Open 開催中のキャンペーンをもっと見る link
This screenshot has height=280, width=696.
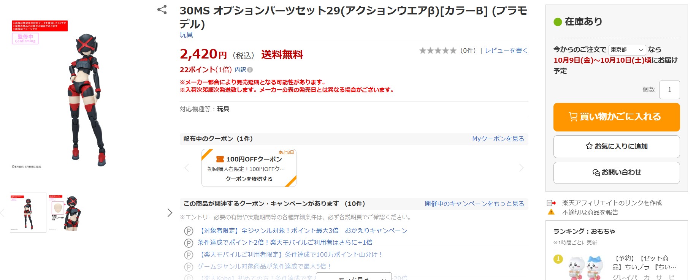[474, 204]
